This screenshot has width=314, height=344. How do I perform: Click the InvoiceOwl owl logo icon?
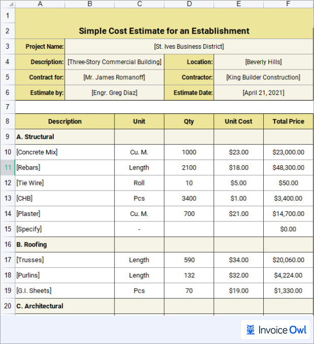(251, 330)
